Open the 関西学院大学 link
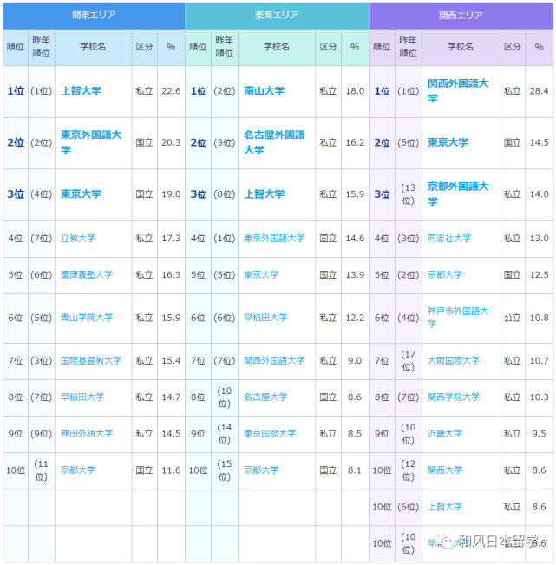The image size is (556, 565). pyautogui.click(x=454, y=397)
